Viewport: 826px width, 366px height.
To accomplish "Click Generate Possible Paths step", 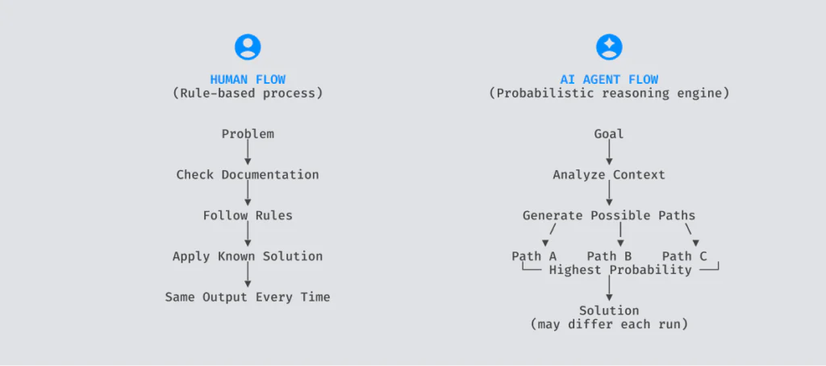I will click(609, 215).
